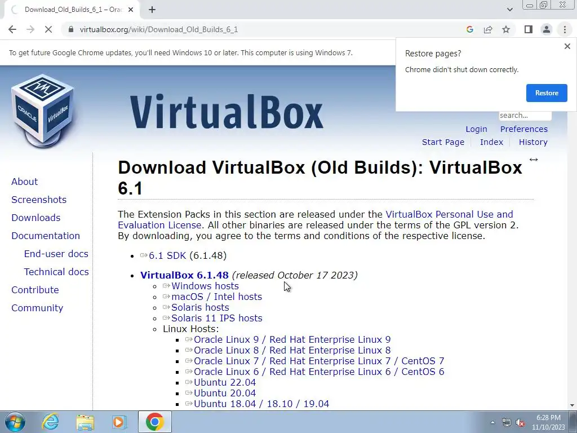The image size is (577, 433).
Task: Download Ubuntu 22.04 package
Action: pos(224,382)
